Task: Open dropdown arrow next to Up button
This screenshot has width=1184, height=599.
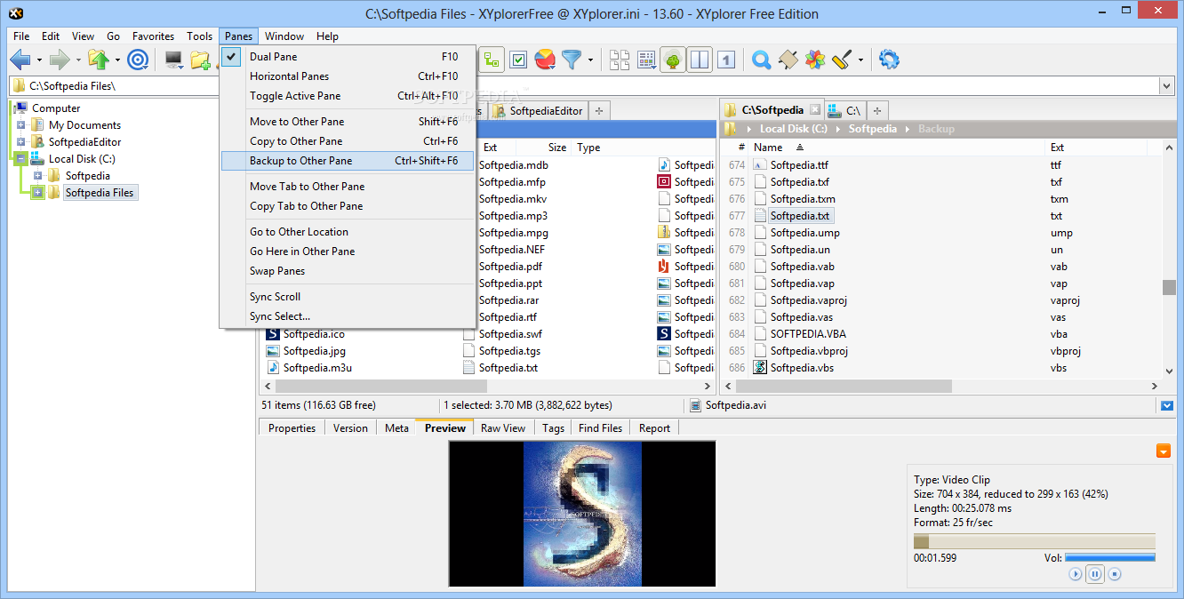Action: [x=116, y=60]
